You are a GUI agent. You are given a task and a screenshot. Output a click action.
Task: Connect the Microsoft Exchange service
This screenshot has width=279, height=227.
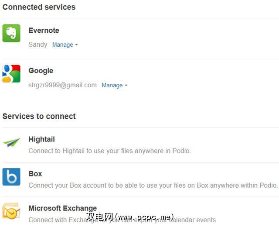click(62, 208)
